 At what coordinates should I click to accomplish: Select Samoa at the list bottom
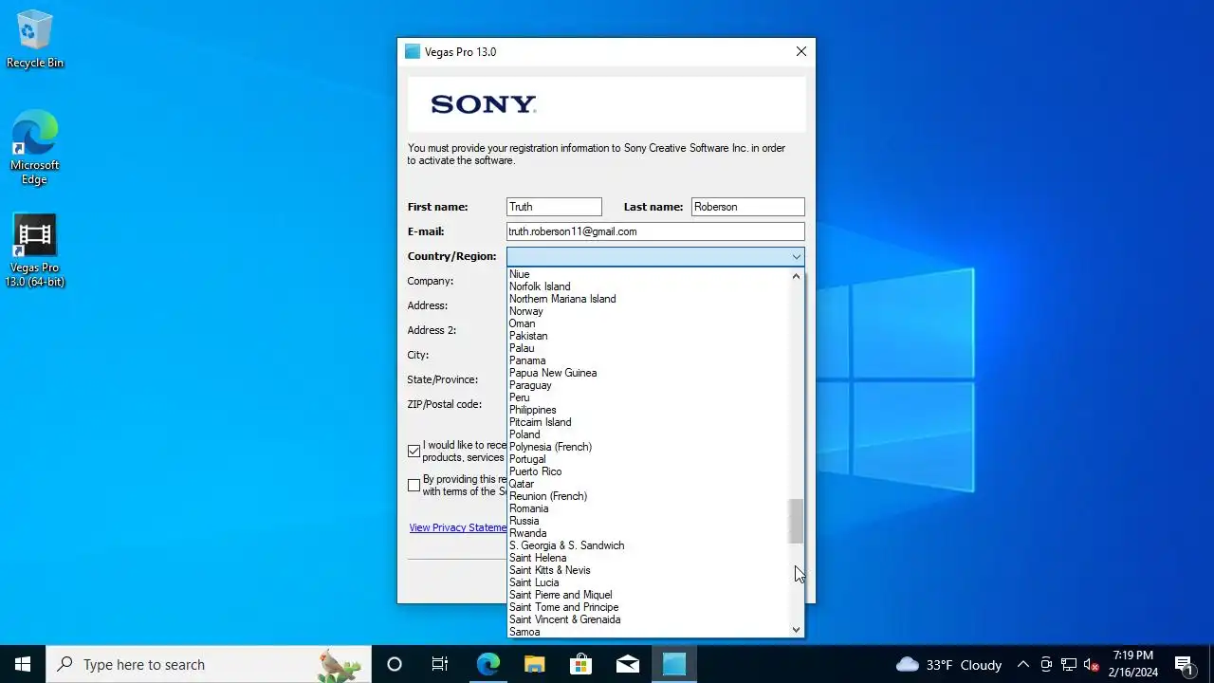click(x=648, y=632)
